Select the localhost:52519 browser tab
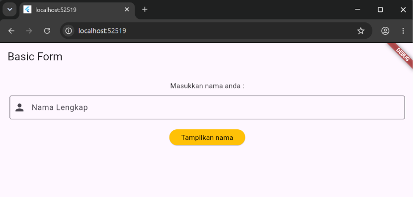Viewport: 413px width, 197px height. (77, 10)
